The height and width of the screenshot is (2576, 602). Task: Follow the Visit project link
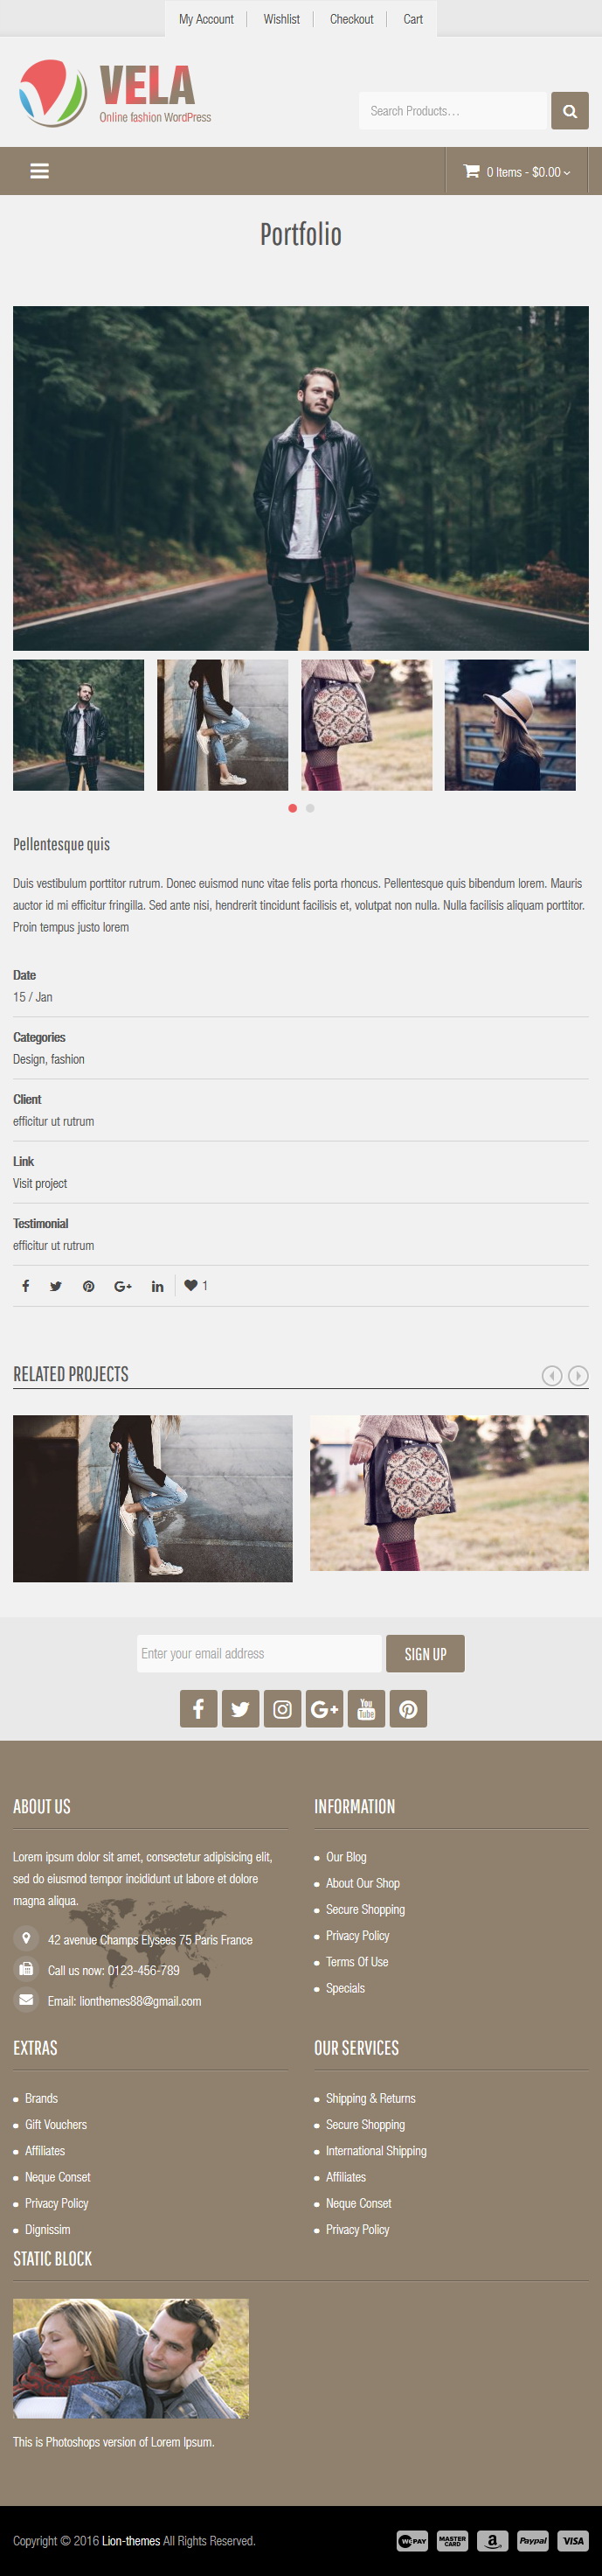click(42, 1184)
